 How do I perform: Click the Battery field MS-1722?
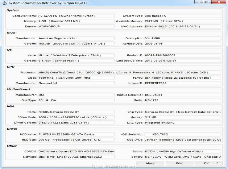(183, 157)
